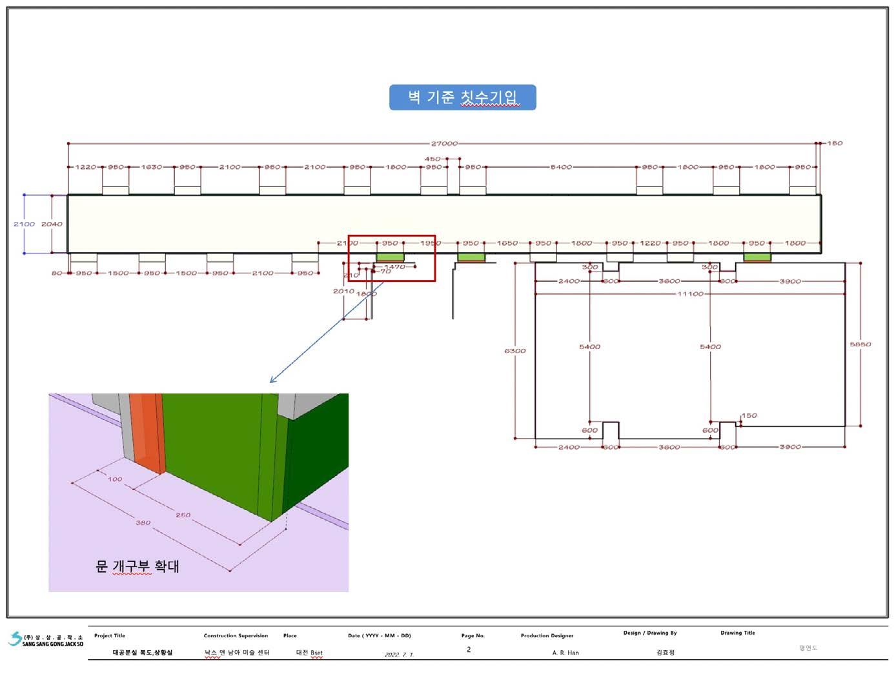Viewport: 896px width, 674px height.
Task: Select page number 2 in the title block
Action: tap(469, 649)
